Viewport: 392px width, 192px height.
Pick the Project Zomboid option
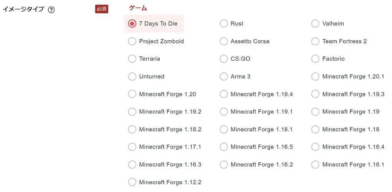pyautogui.click(x=132, y=41)
